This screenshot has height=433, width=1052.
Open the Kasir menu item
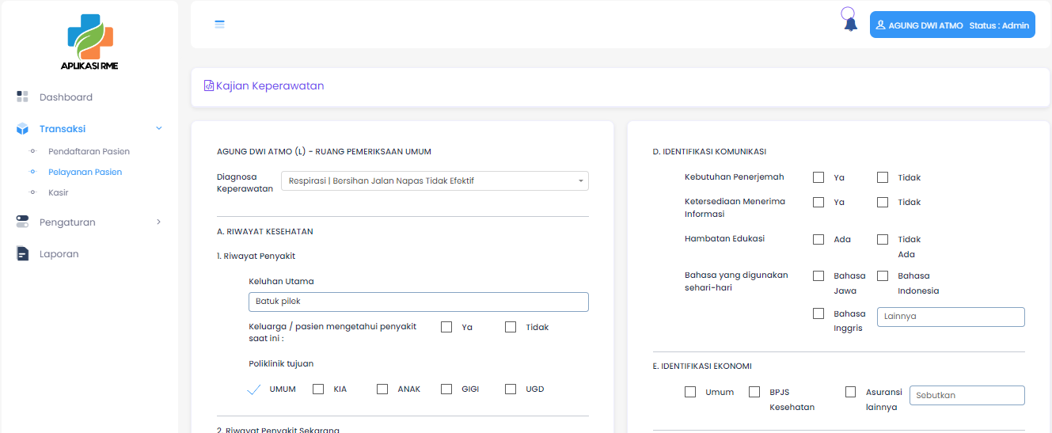click(x=59, y=192)
